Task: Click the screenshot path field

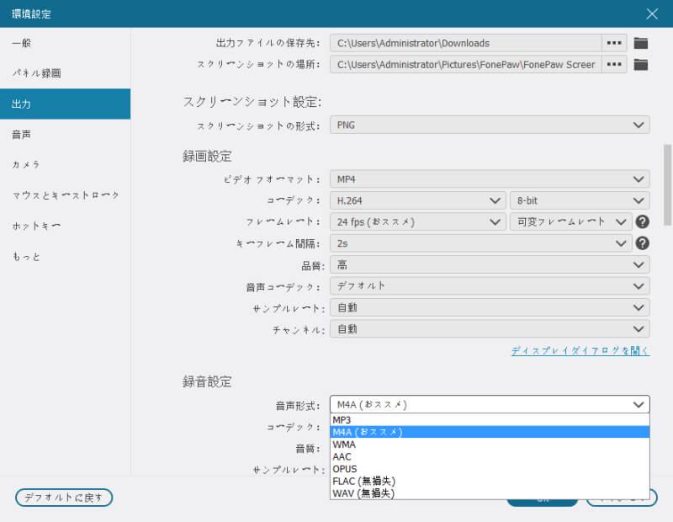Action: point(466,65)
